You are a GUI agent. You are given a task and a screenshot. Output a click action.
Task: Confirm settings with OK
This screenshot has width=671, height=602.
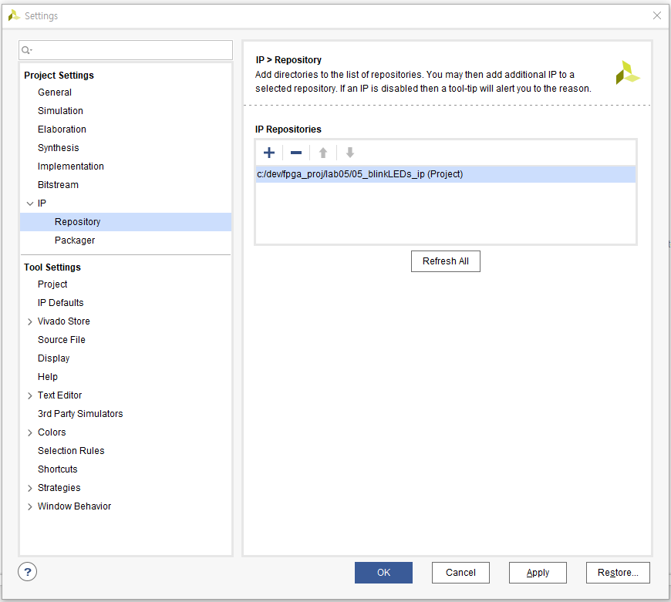tap(383, 573)
